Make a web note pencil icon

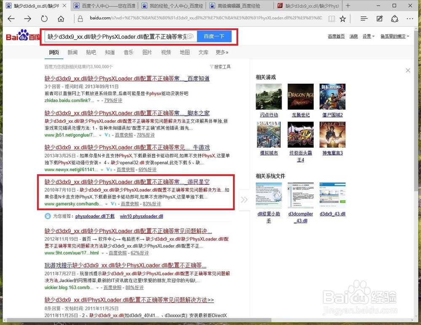coord(379,18)
